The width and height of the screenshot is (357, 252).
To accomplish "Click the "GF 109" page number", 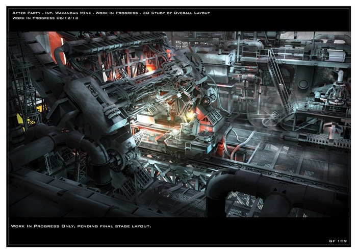I will pos(338,241).
